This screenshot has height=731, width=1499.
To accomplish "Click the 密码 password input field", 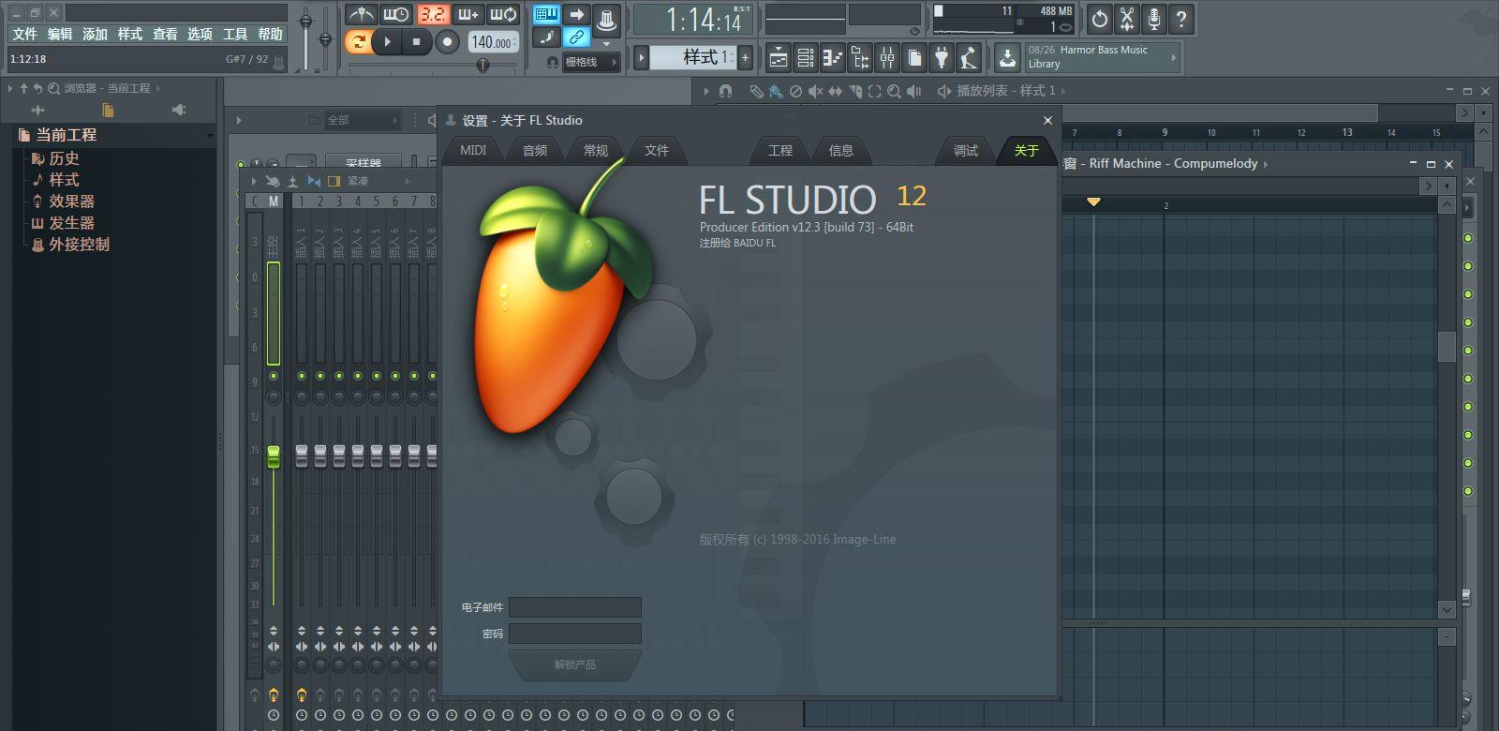I will click(575, 634).
